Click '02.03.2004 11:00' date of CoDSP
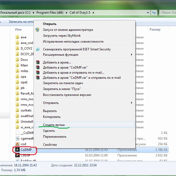 pos(96,155)
